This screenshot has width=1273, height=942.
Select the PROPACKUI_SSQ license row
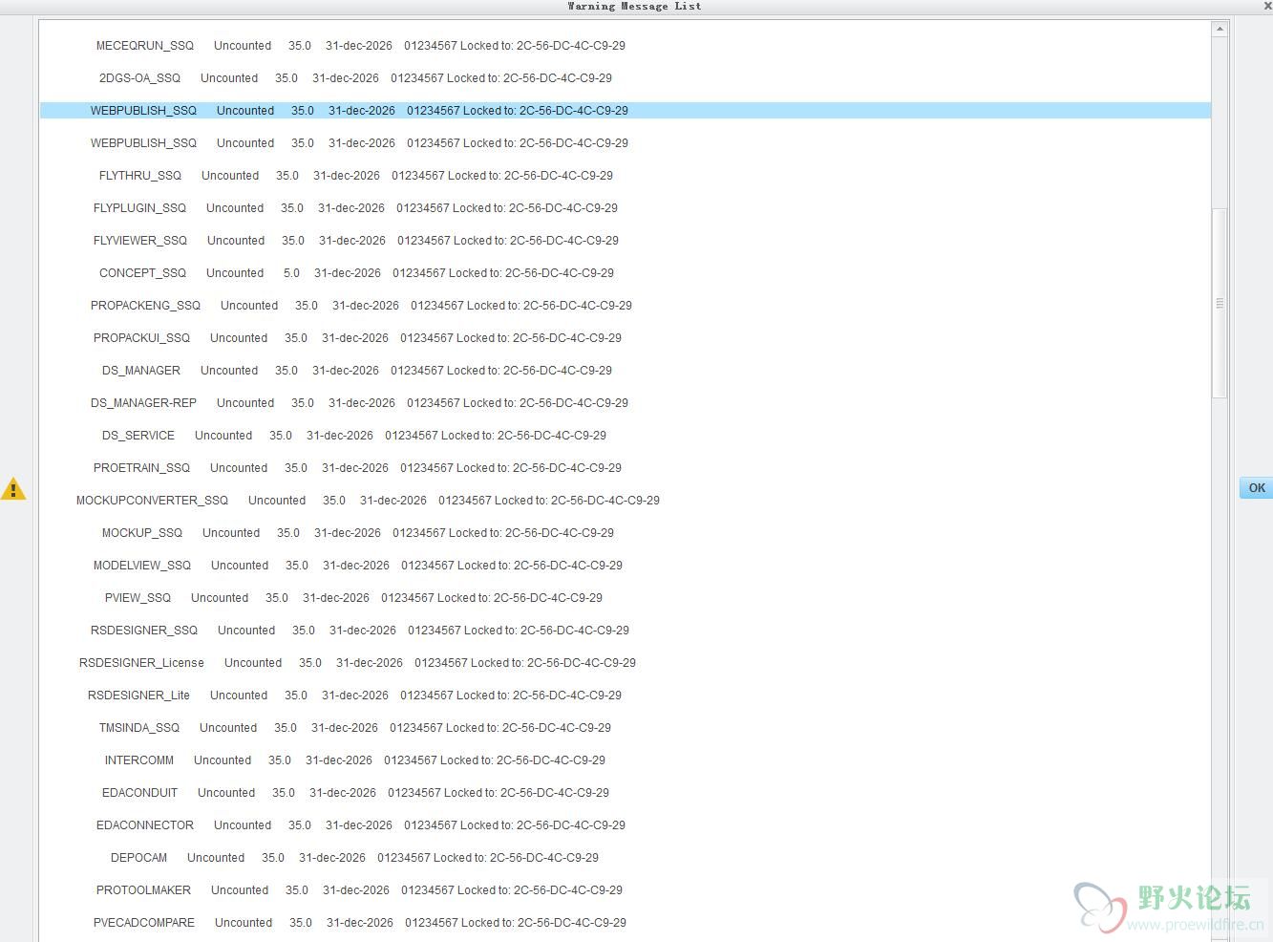[x=626, y=338]
